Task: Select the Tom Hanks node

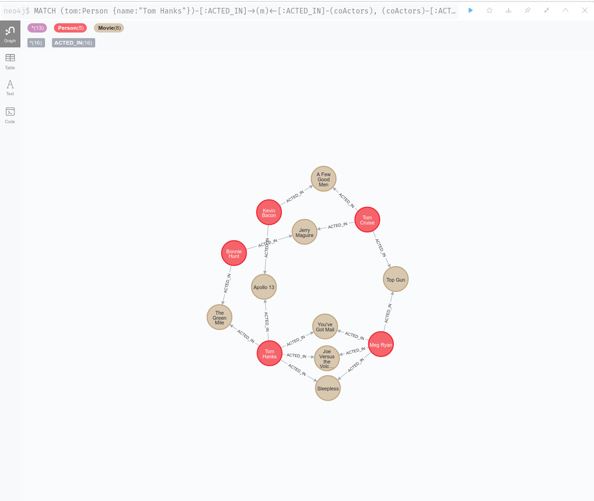Action: pos(269,354)
